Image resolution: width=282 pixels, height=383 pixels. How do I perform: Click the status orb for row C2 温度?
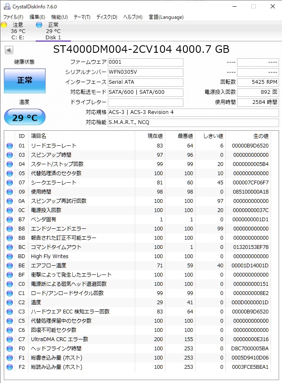pos(10,303)
